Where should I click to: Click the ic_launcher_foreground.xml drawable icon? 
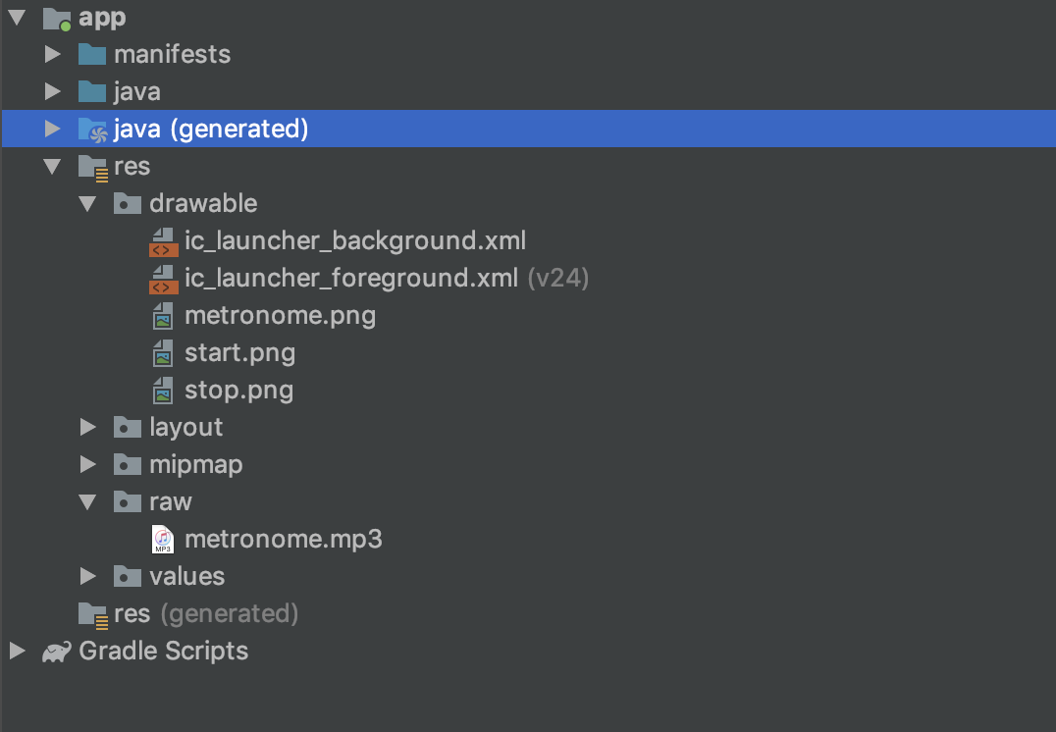[x=163, y=278]
